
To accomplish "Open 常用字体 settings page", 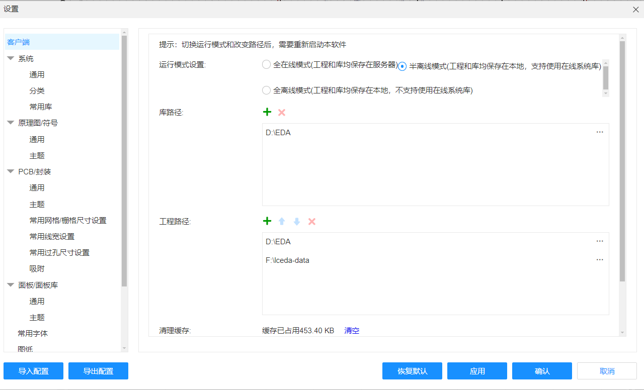I will pyautogui.click(x=33, y=333).
